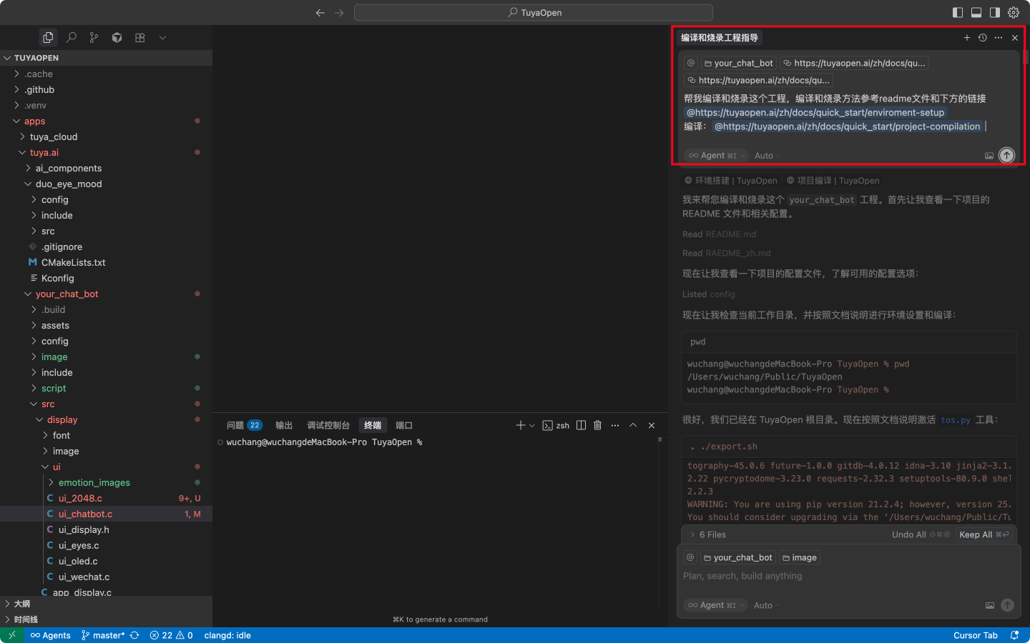
Task: Open chat panel more options menu
Action: (x=999, y=38)
